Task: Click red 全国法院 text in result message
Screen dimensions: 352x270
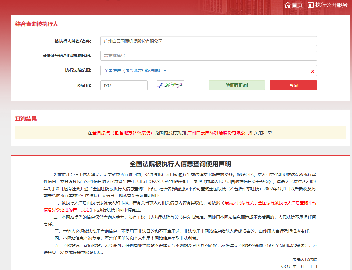Action: click(122, 133)
